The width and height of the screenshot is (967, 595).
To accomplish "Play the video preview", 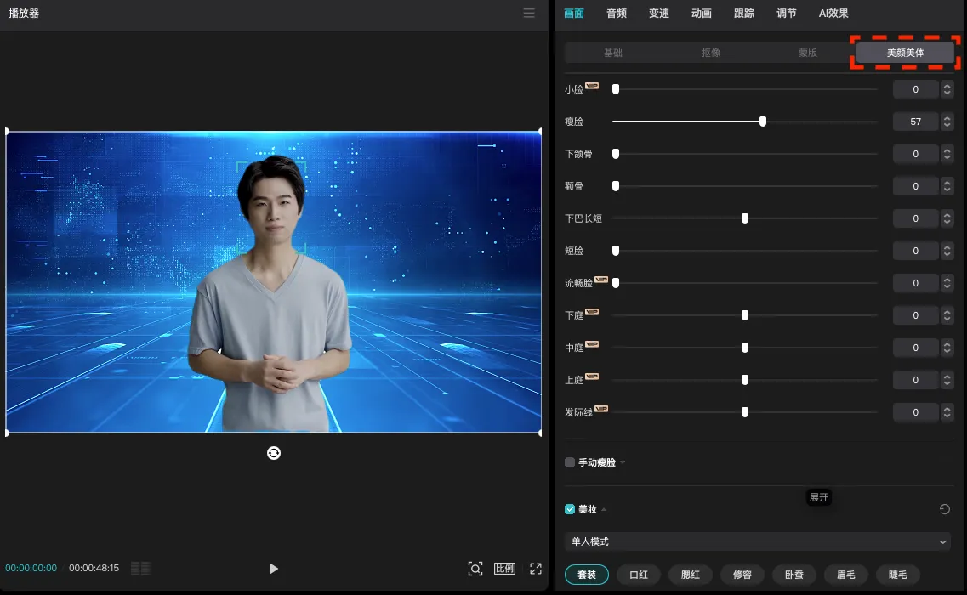I will [x=274, y=569].
